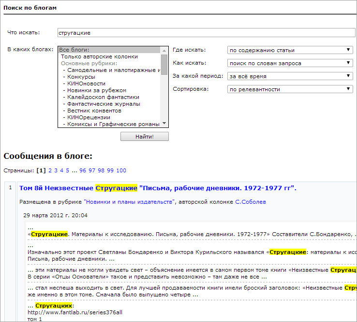Jump to results page 100
357x322 pixels.
[x=121, y=170]
